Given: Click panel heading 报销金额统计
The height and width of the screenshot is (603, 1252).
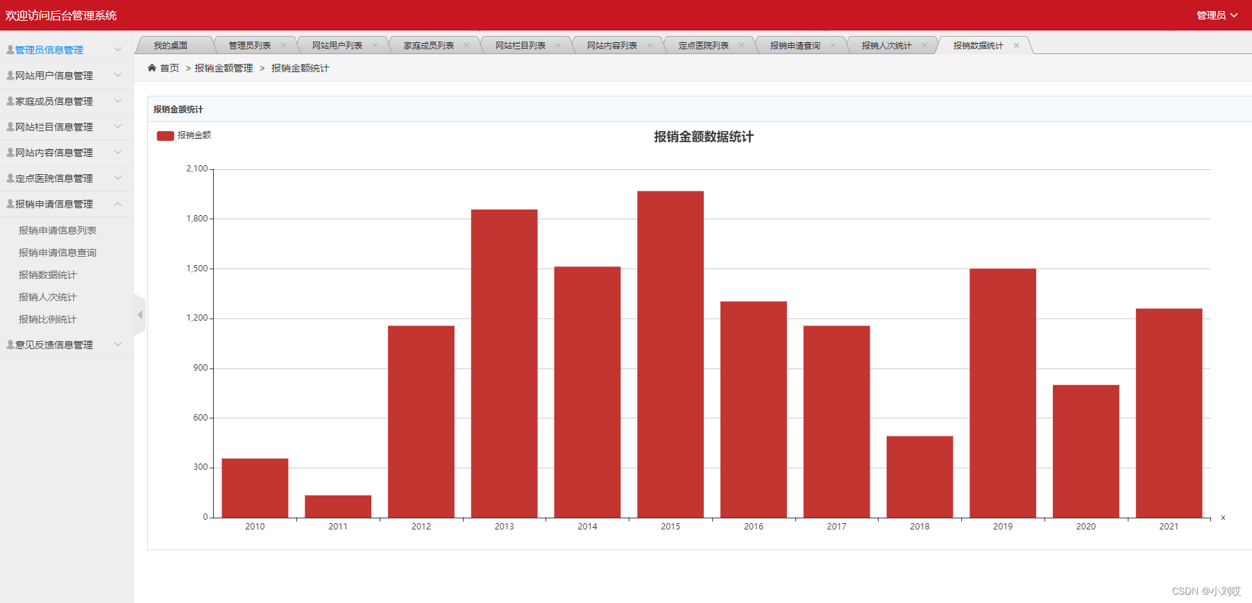Looking at the screenshot, I should tap(178, 109).
